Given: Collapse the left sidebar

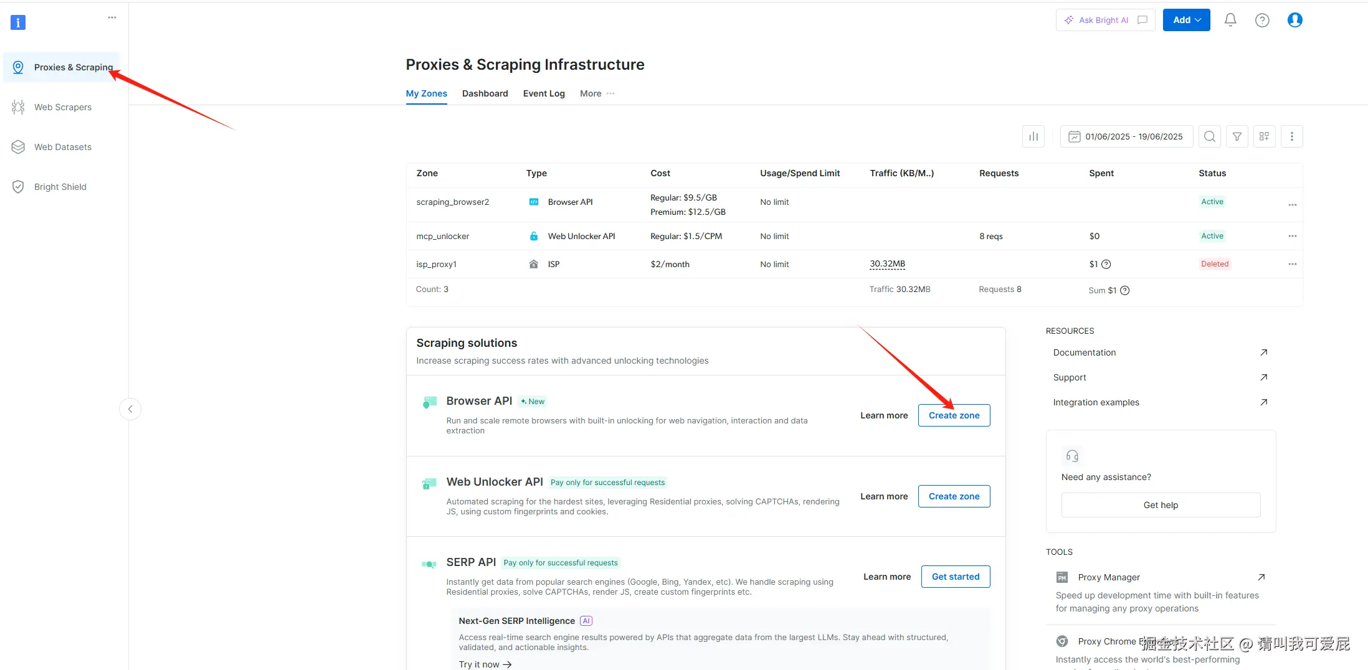Looking at the screenshot, I should click(x=130, y=409).
